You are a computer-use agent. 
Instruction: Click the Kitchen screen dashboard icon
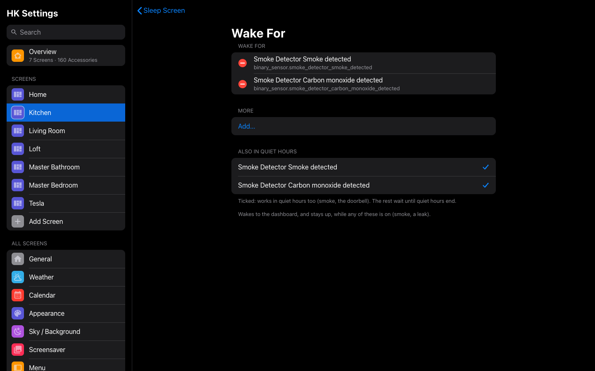coord(18,113)
